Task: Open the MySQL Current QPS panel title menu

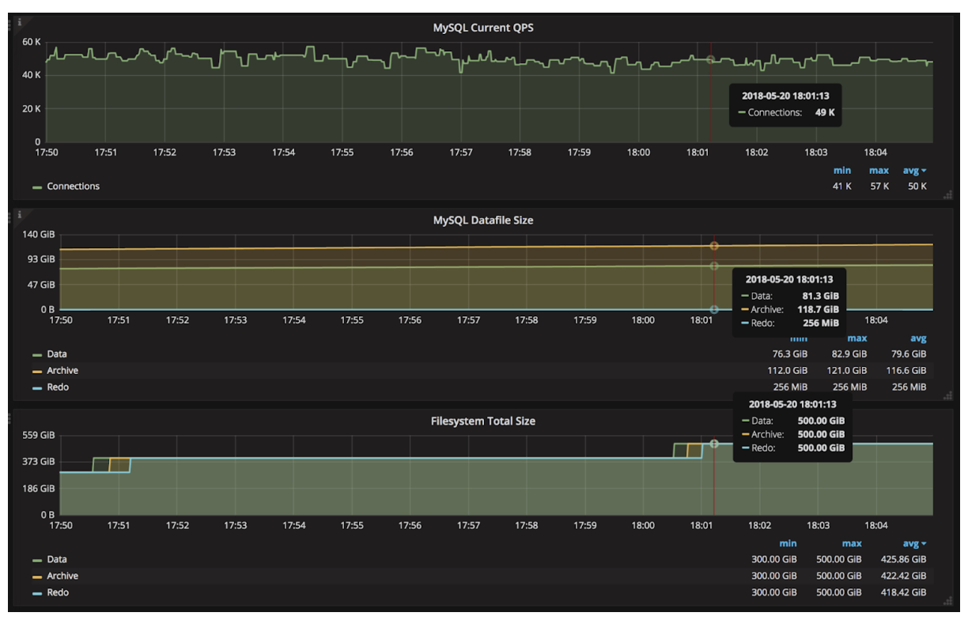Action: 482,27
